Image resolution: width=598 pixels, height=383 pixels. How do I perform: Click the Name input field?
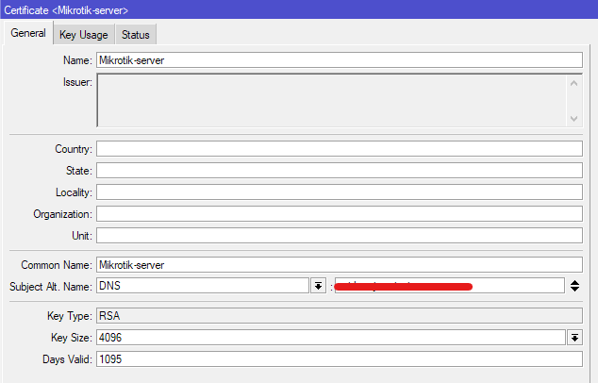click(x=339, y=59)
